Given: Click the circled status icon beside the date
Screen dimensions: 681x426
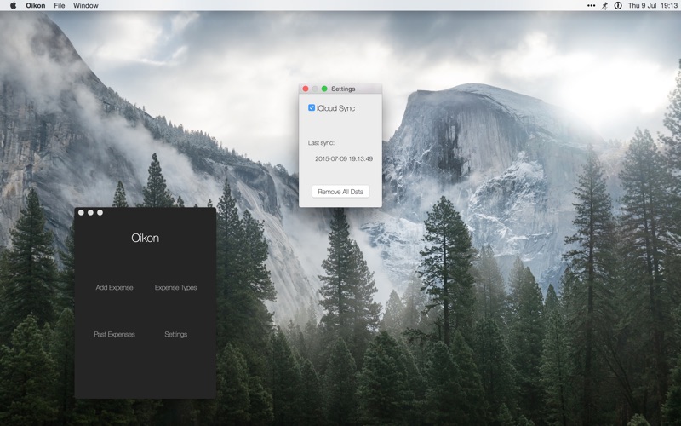Looking at the screenshot, I should (618, 6).
